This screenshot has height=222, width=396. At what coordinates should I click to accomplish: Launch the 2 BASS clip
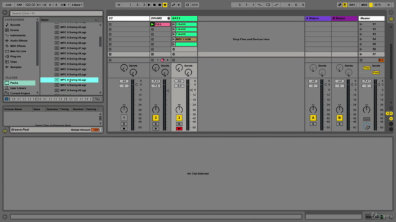click(x=173, y=25)
